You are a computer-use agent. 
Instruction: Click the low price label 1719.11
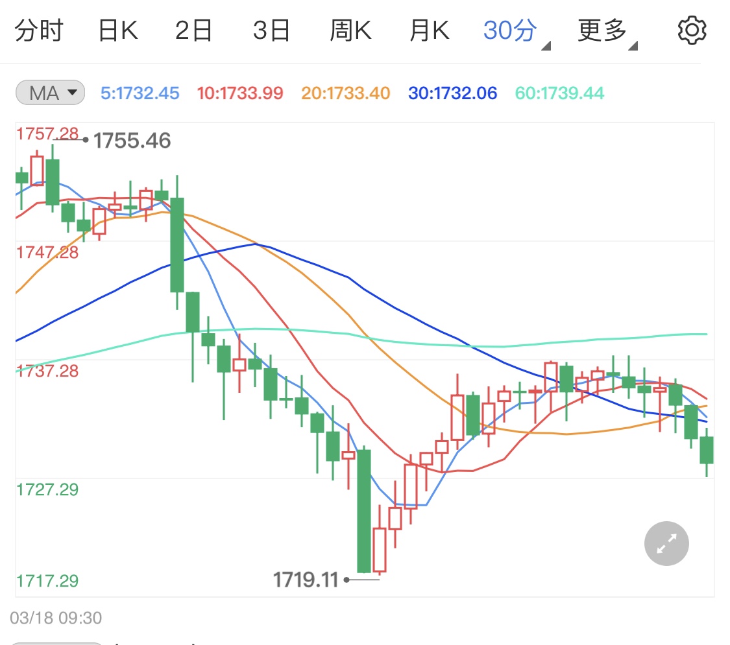306,580
